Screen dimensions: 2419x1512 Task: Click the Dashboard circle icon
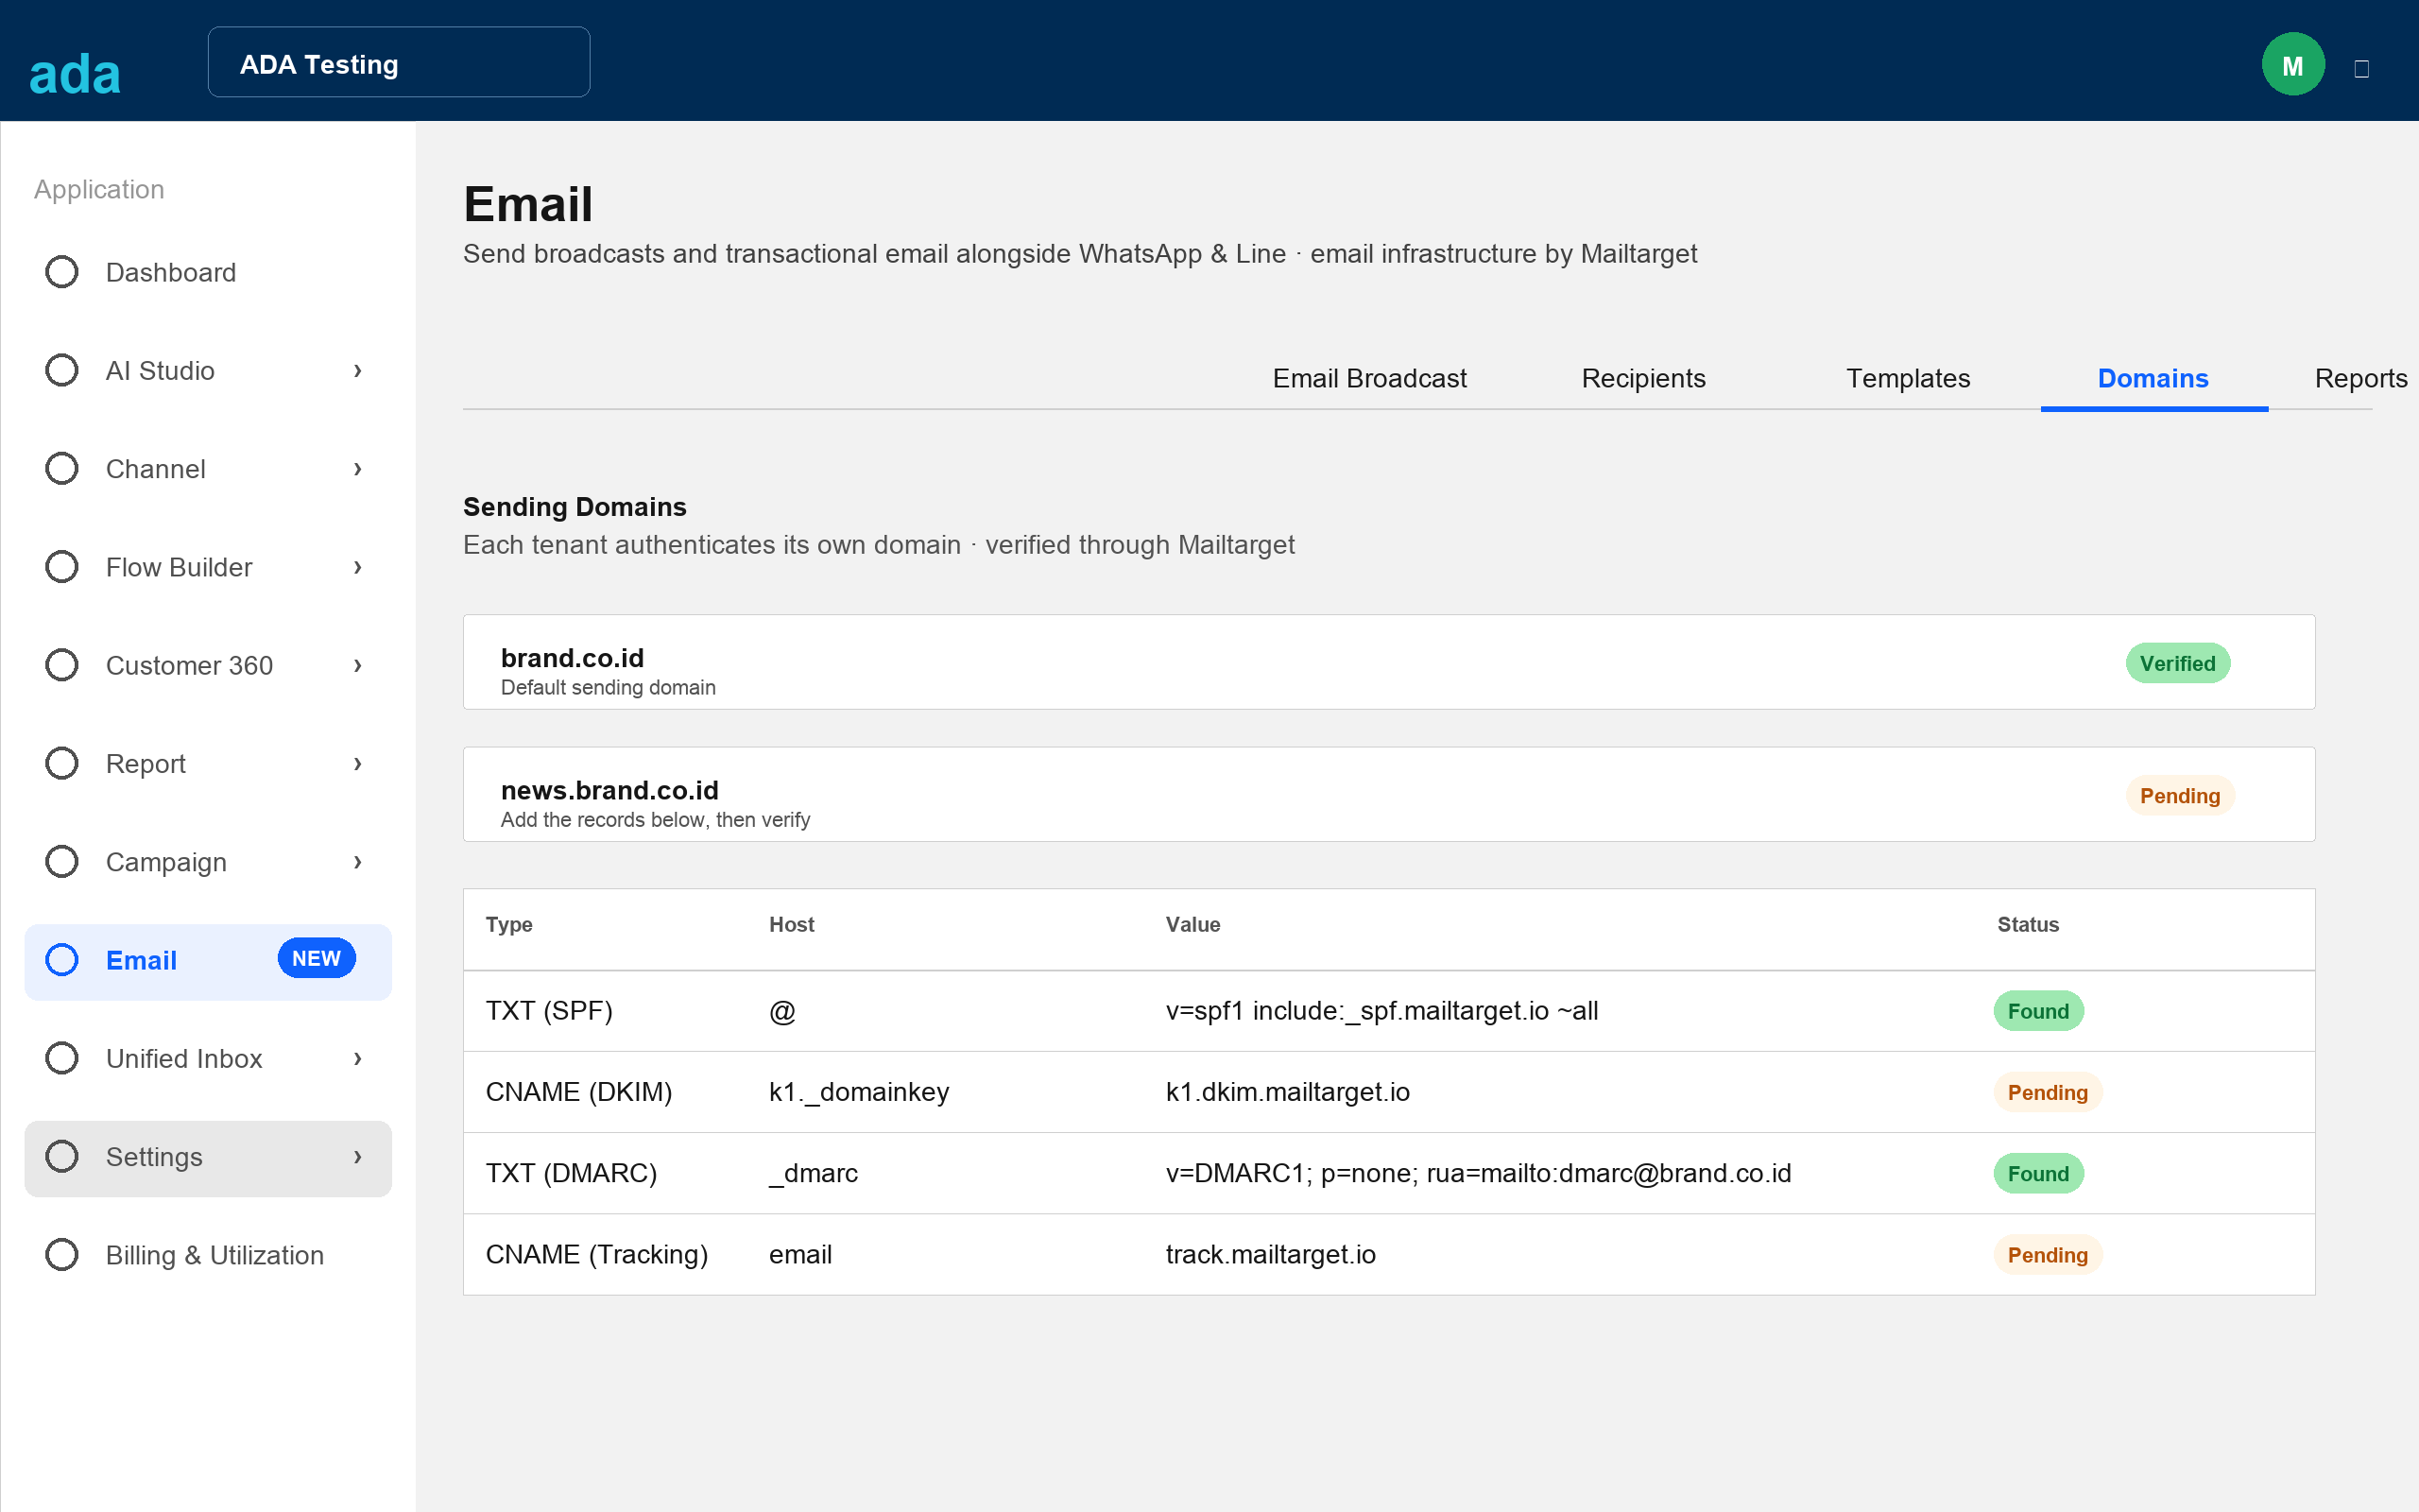[62, 272]
